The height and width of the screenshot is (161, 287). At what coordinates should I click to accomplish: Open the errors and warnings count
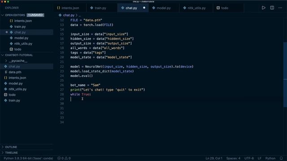(64, 158)
